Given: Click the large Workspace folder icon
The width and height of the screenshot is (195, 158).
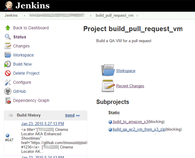Looking at the screenshot, I should click(x=108, y=70).
